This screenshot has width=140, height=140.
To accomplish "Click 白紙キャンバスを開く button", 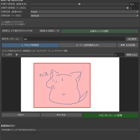I will [99, 31].
